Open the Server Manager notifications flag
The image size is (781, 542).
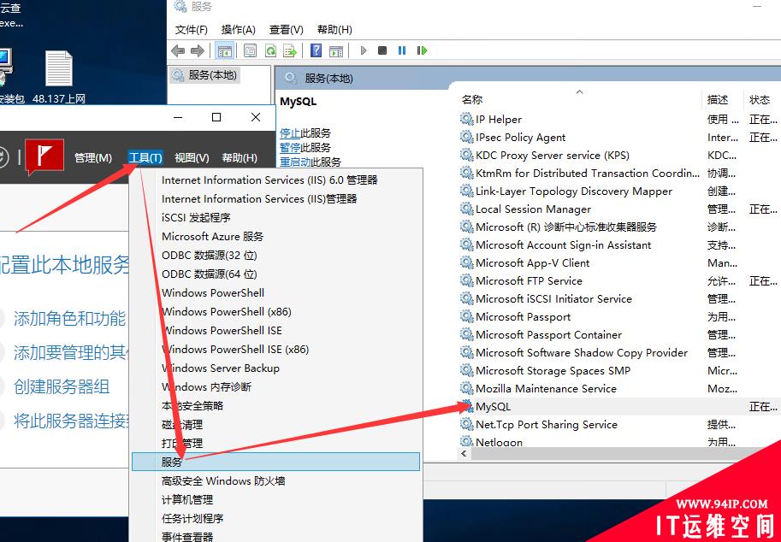click(44, 156)
